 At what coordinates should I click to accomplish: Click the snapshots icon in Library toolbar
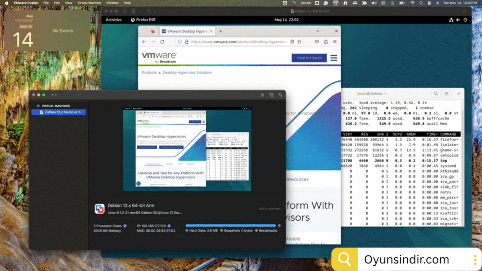[x=271, y=95]
